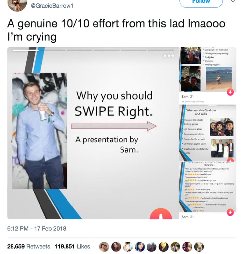
Task: Click the pink down-arrow on top-right image
Action: click(x=230, y=92)
